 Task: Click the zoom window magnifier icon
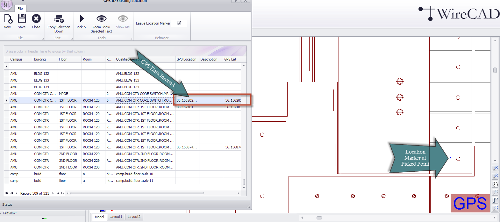[495, 192]
